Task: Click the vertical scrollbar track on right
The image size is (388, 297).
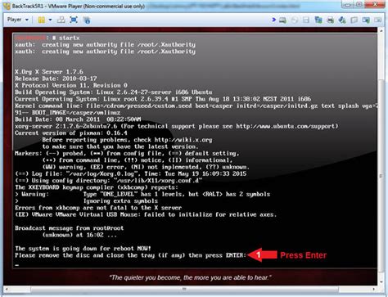Action: [x=381, y=156]
